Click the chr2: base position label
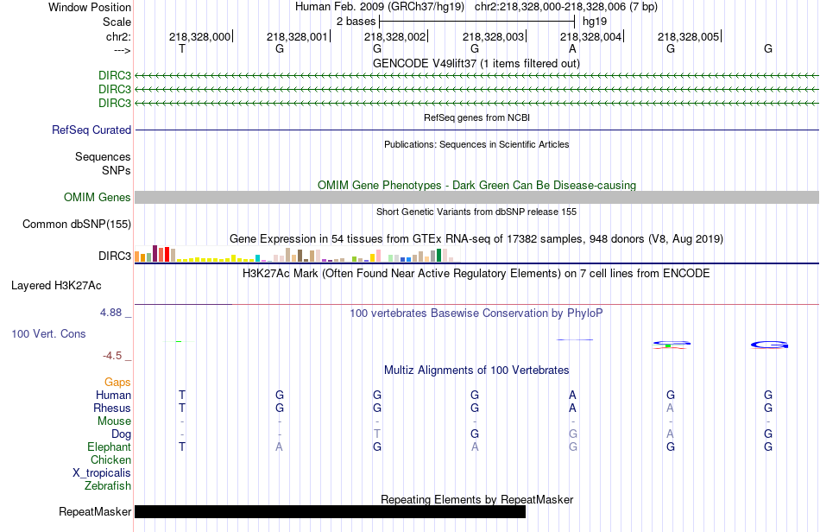Screen dimensions: 820x532 [118, 36]
